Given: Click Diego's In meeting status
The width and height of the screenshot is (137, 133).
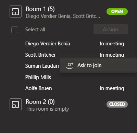Looking at the screenshot, I should pos(112,44).
